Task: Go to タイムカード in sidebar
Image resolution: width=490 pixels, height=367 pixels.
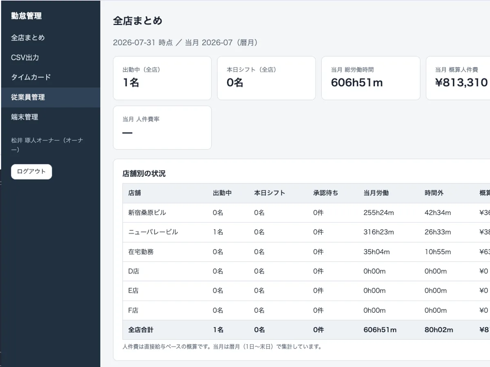Action: tap(51, 77)
